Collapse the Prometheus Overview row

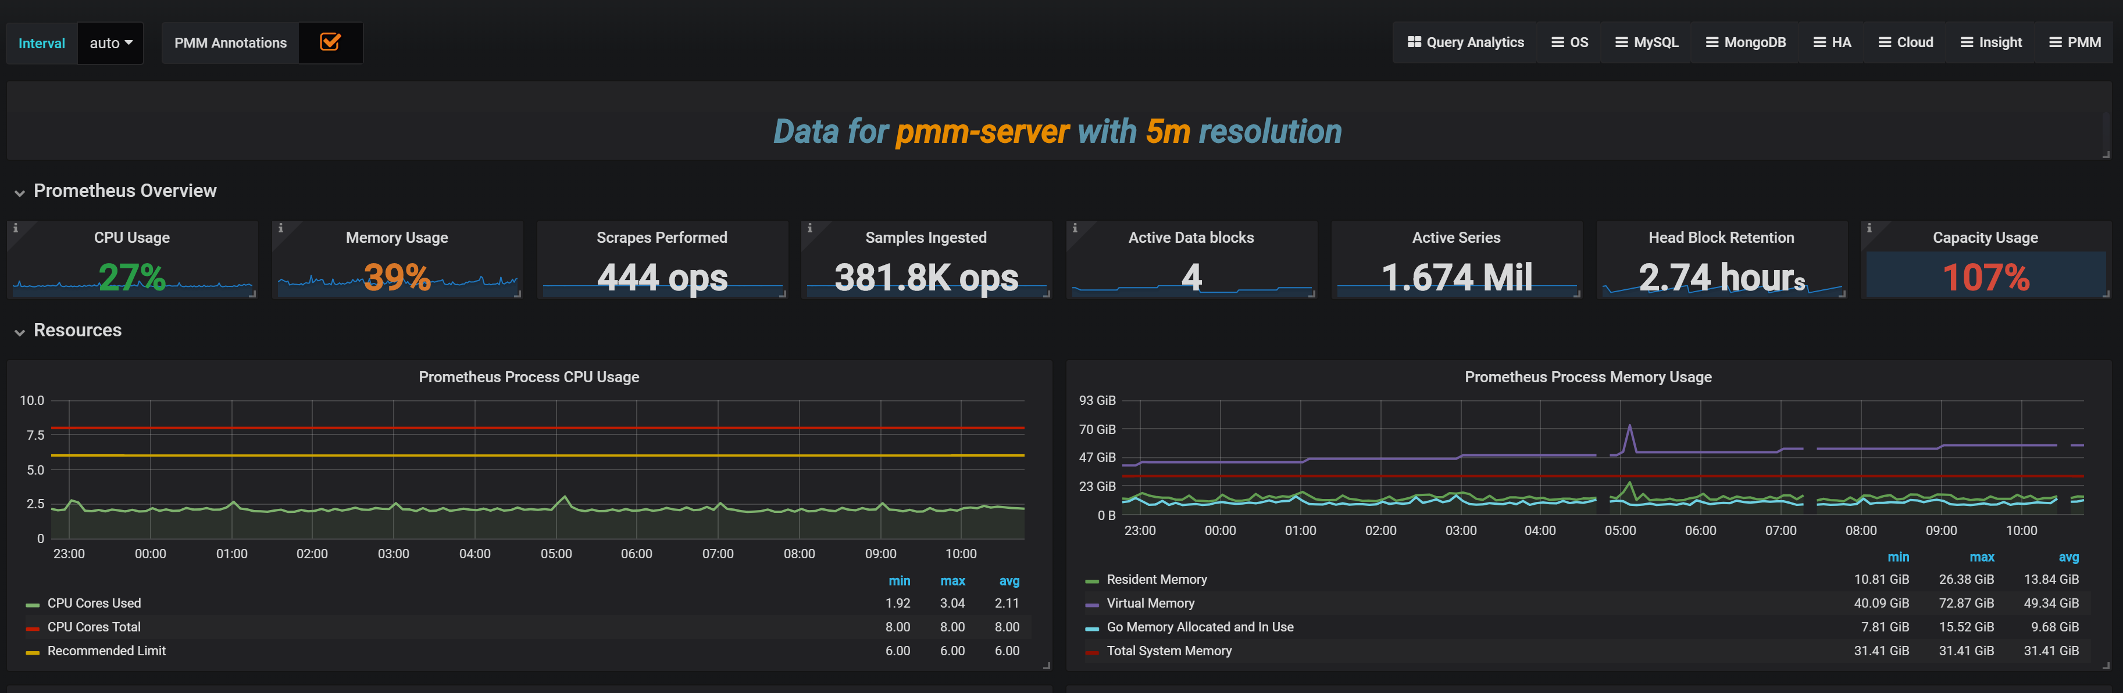(x=20, y=193)
